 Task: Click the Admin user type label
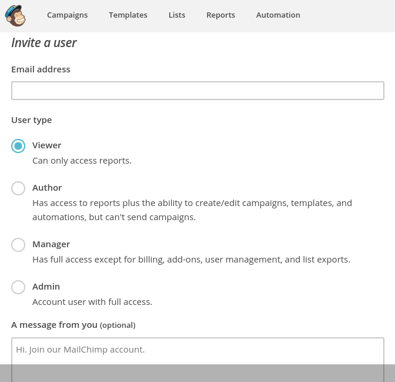coord(46,287)
